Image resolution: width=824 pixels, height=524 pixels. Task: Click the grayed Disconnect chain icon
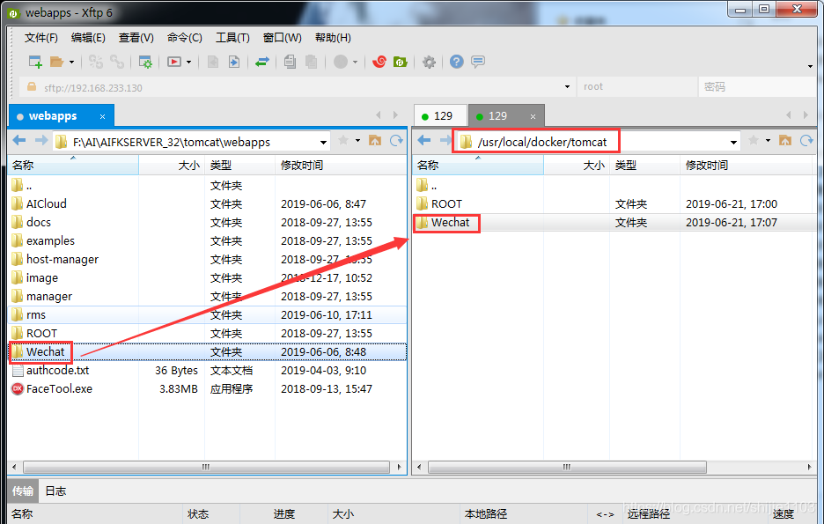click(117, 62)
